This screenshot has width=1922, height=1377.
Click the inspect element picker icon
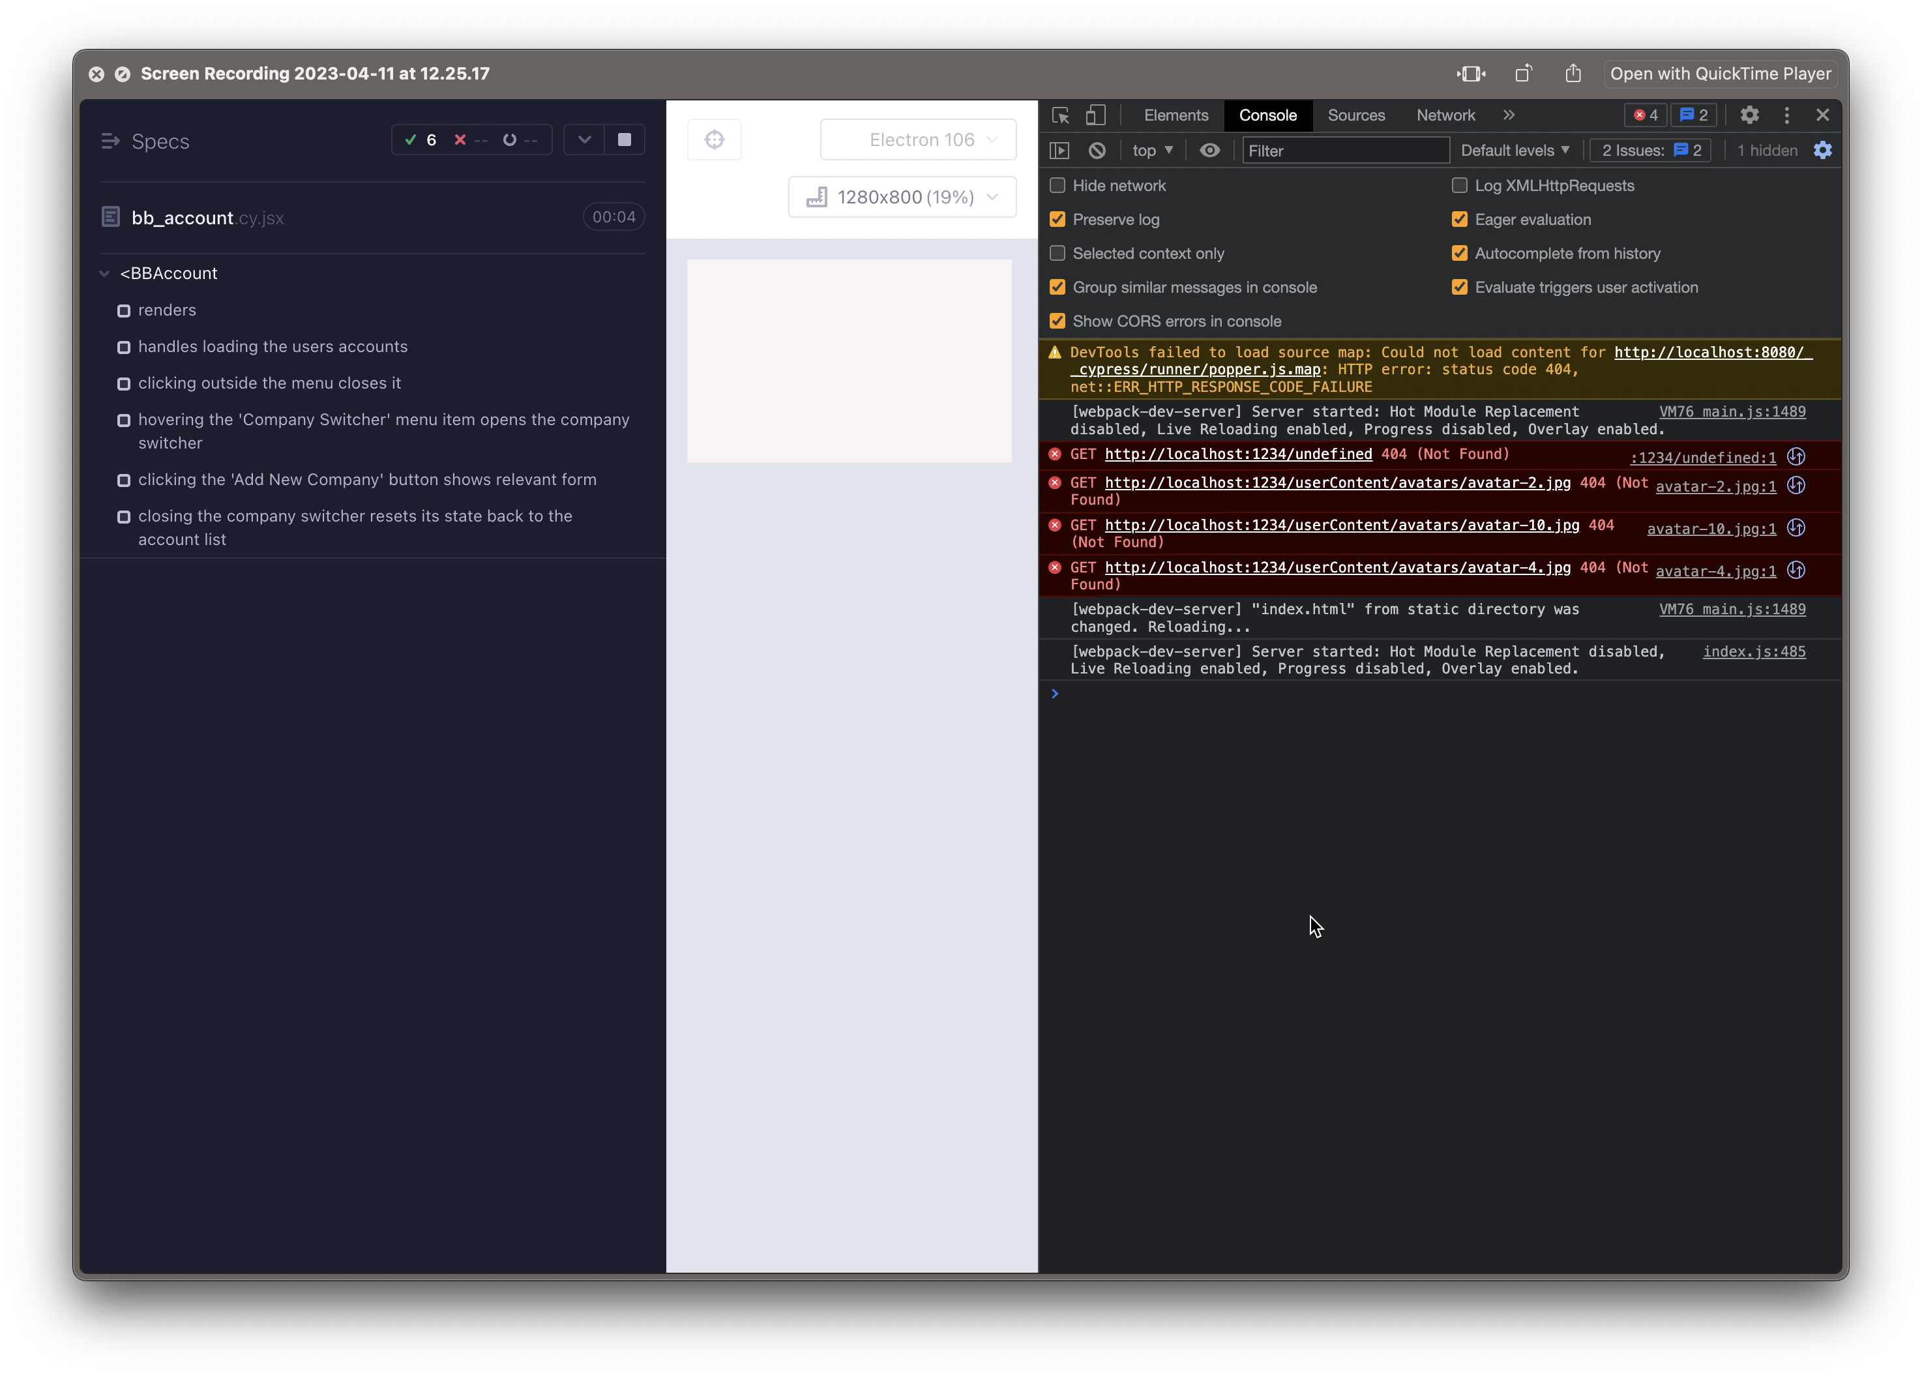pos(1060,115)
